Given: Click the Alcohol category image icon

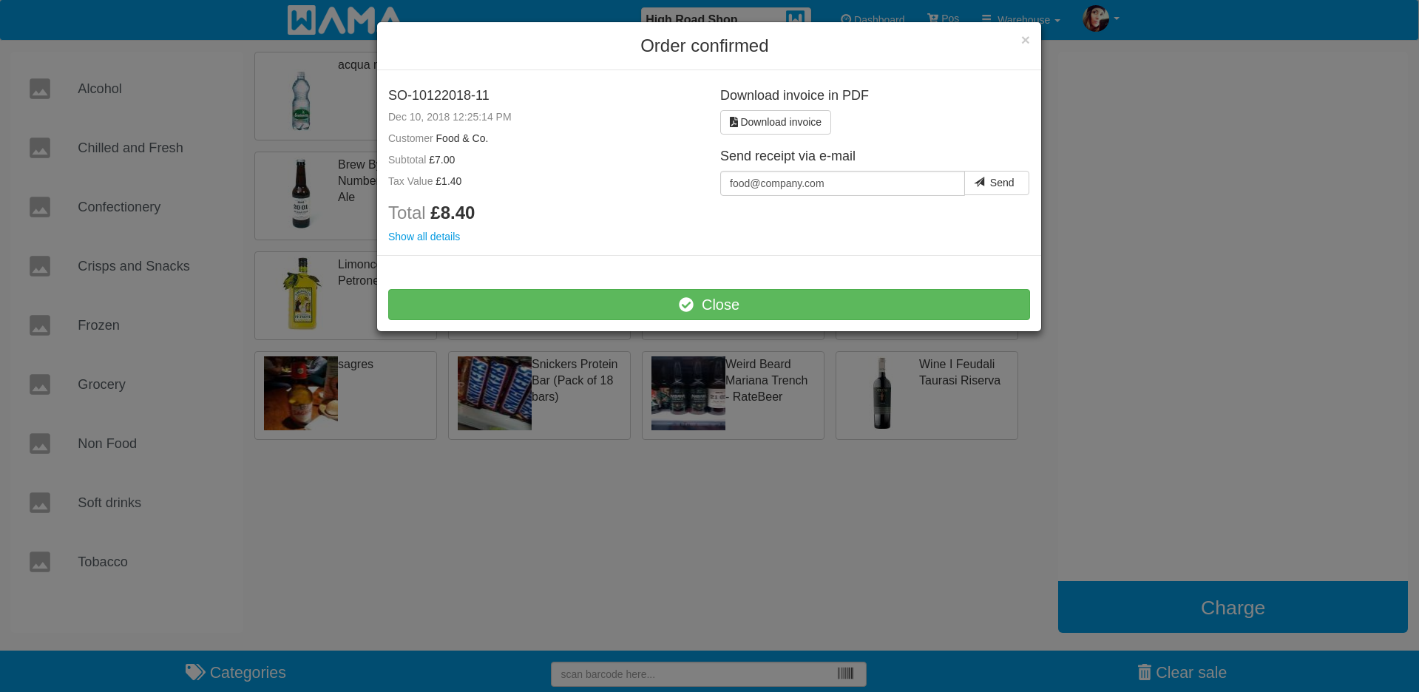Looking at the screenshot, I should click(40, 89).
